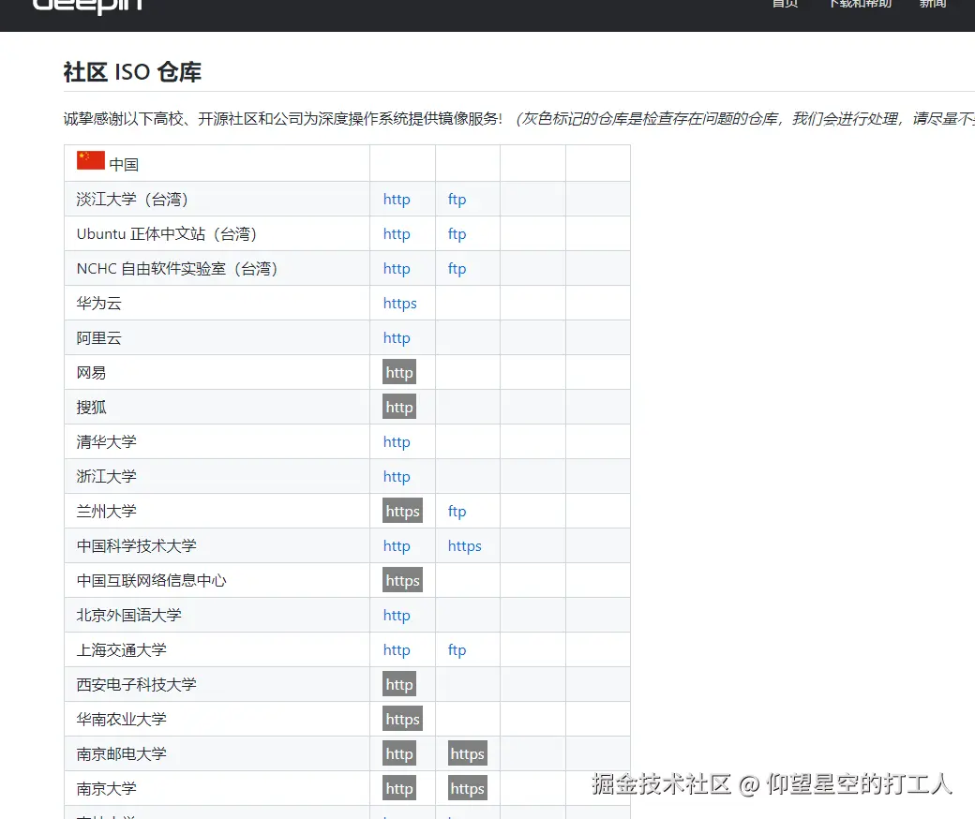The image size is (975, 819).
Task: Click grayed http link for 搜狐
Action: pyautogui.click(x=399, y=407)
